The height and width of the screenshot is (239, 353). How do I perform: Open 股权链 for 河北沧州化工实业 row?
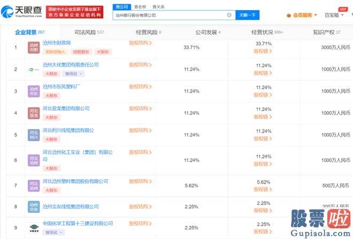[x=263, y=164]
